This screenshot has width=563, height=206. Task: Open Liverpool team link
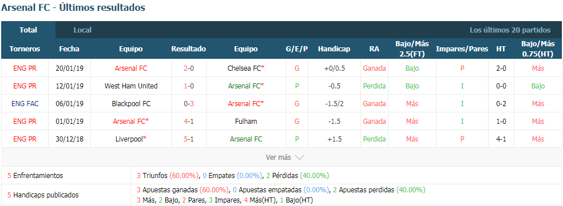coord(131,139)
